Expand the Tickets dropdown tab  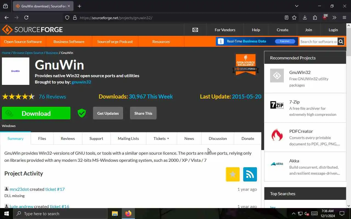pos(162,139)
